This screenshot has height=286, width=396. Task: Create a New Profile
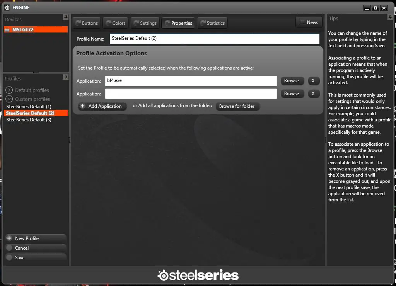(36, 238)
